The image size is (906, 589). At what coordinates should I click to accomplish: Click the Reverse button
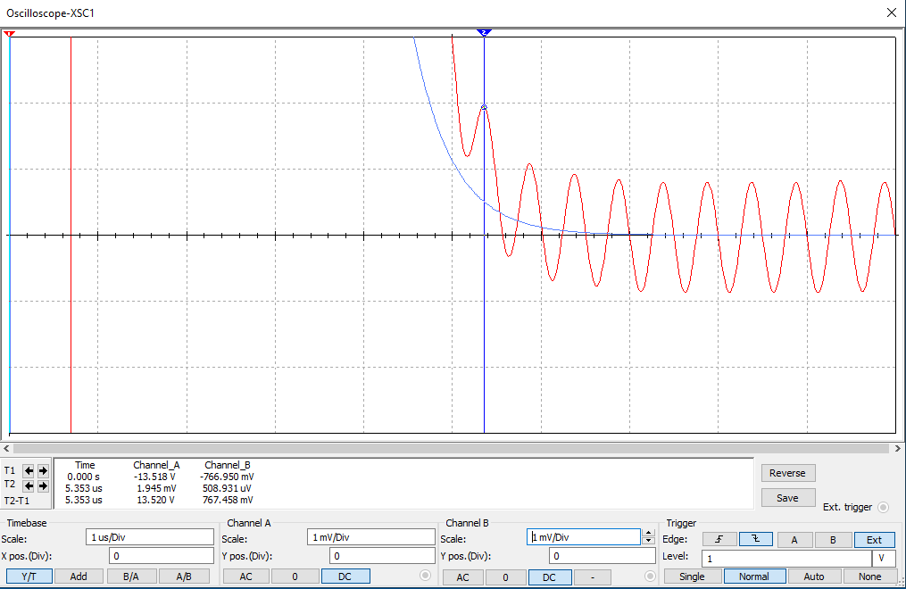[x=787, y=473]
